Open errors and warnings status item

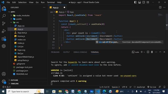click(6, 87)
